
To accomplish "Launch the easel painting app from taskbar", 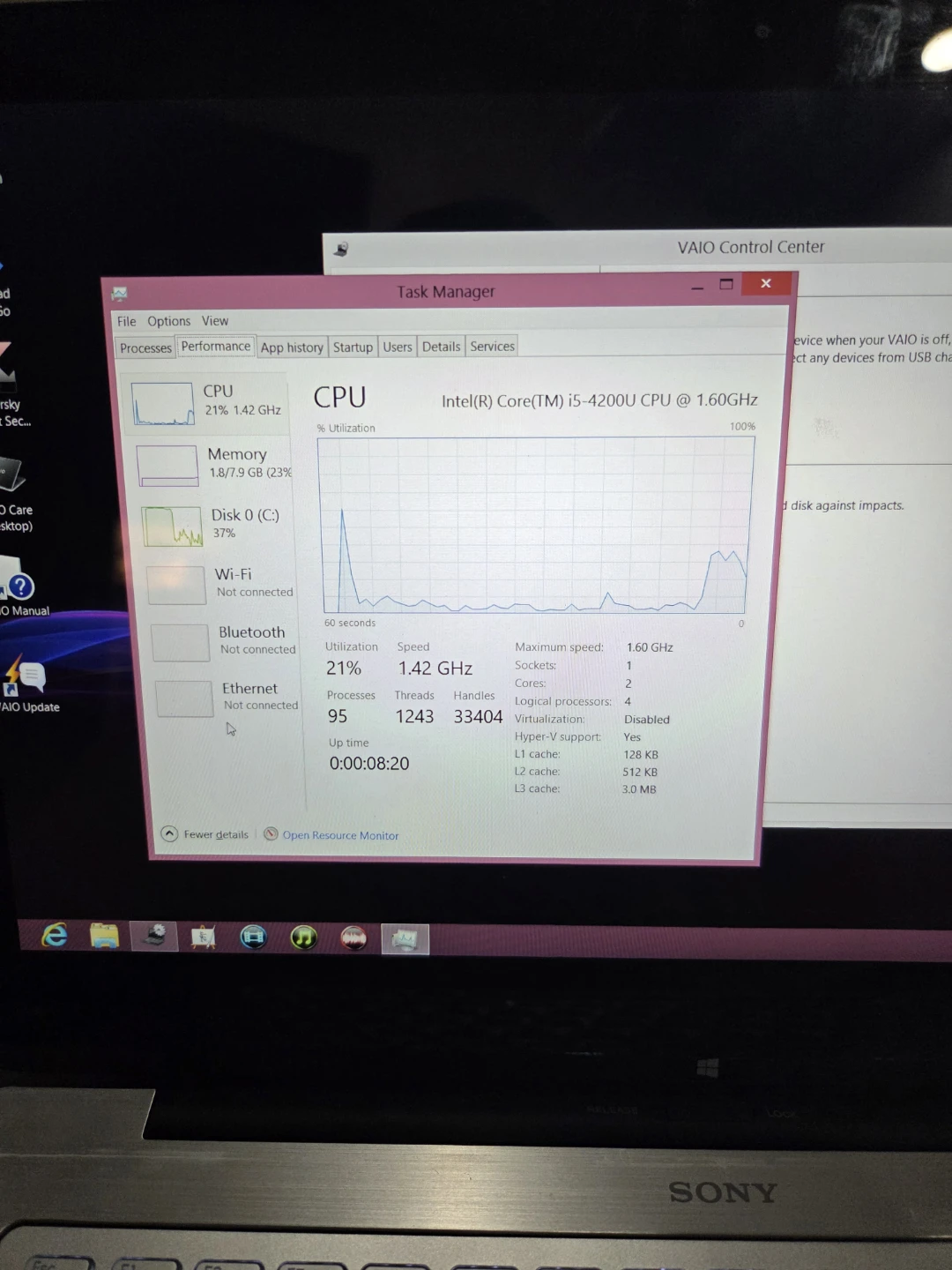I will pyautogui.click(x=204, y=937).
